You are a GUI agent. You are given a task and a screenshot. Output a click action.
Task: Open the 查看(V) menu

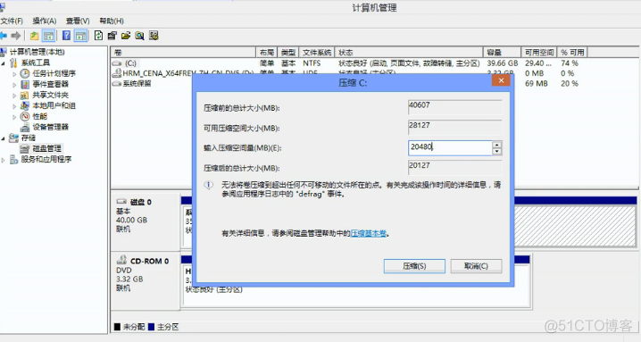pyautogui.click(x=78, y=21)
